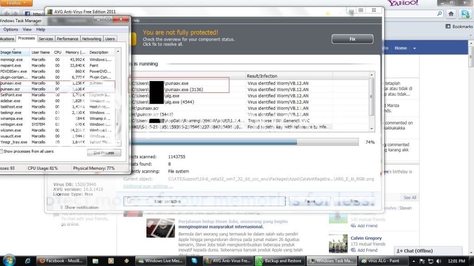Click Firefox Home toolbar icon
This screenshot has height=266, width=474.
click(x=451, y=13)
